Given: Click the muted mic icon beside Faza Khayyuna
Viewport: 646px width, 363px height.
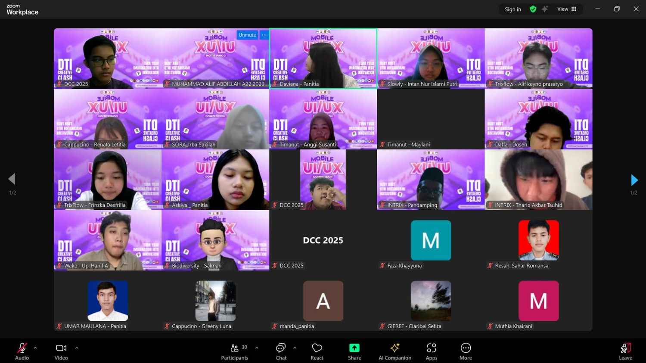Looking at the screenshot, I should click(382, 266).
